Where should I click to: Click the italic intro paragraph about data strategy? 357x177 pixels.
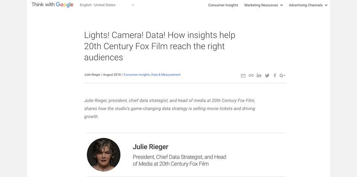[170, 108]
